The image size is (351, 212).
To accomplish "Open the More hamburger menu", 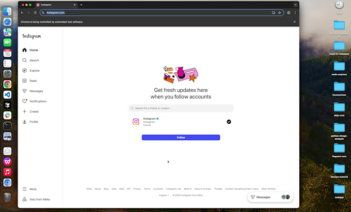I will (29, 189).
